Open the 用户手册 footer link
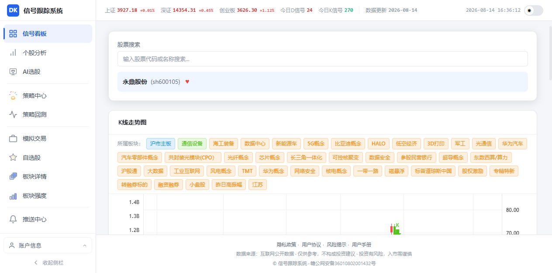 [362, 245]
